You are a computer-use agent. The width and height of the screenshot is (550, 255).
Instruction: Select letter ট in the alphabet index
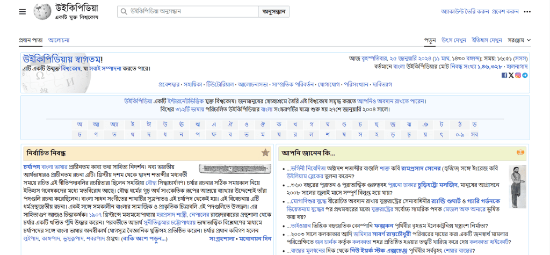pos(442,125)
